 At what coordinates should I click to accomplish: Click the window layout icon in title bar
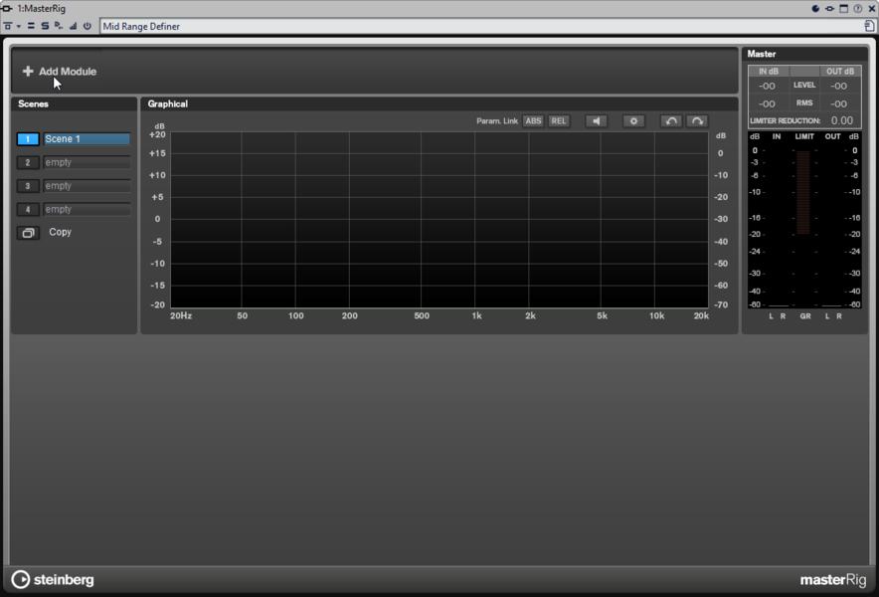[x=843, y=8]
